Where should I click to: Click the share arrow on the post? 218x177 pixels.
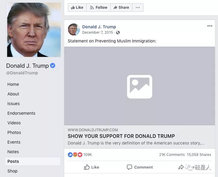[181, 167]
